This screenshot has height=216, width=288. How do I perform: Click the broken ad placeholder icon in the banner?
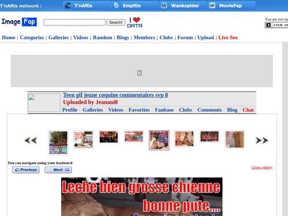[139, 73]
